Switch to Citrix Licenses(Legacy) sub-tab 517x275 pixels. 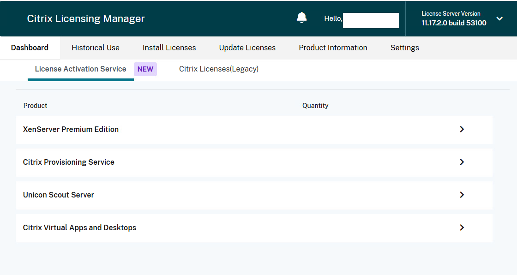[x=218, y=69]
